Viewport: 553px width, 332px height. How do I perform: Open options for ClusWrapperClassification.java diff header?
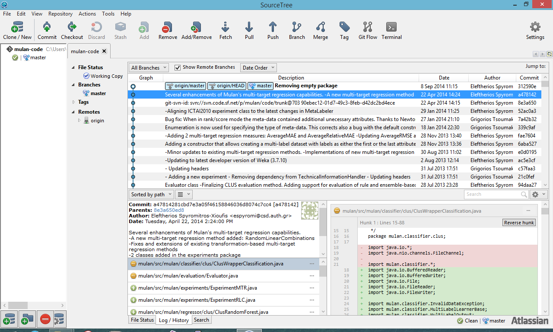[x=528, y=211]
